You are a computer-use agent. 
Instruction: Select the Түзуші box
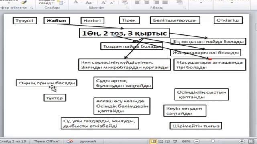tap(25, 20)
